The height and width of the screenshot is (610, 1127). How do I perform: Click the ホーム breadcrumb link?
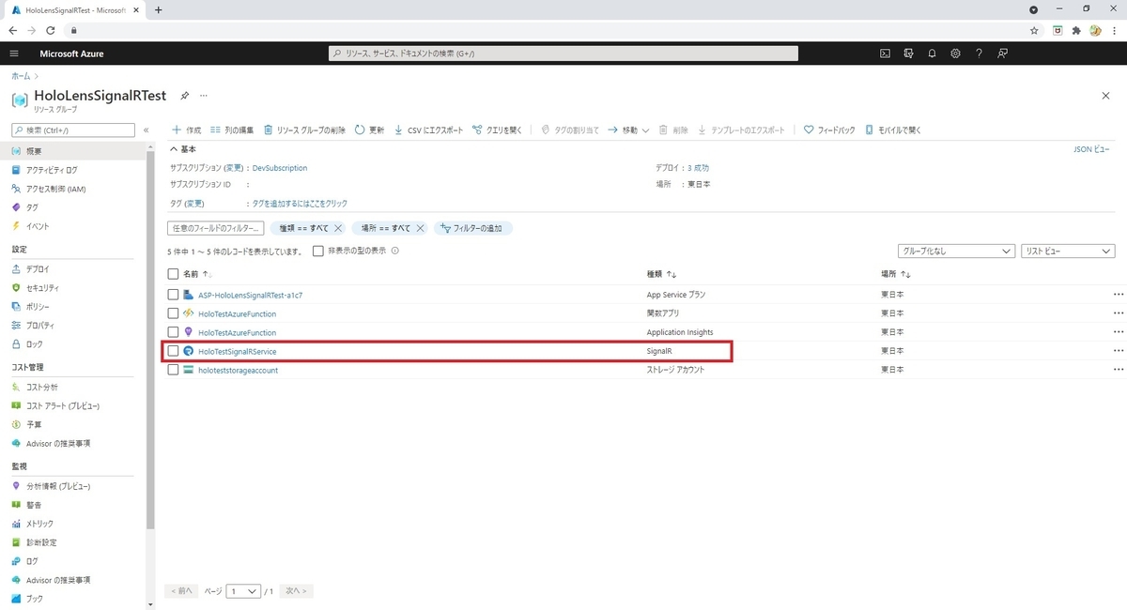click(20, 75)
